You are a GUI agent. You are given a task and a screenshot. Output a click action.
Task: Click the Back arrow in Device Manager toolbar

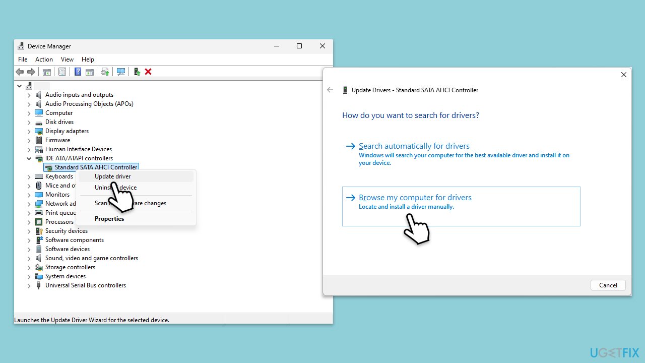20,72
